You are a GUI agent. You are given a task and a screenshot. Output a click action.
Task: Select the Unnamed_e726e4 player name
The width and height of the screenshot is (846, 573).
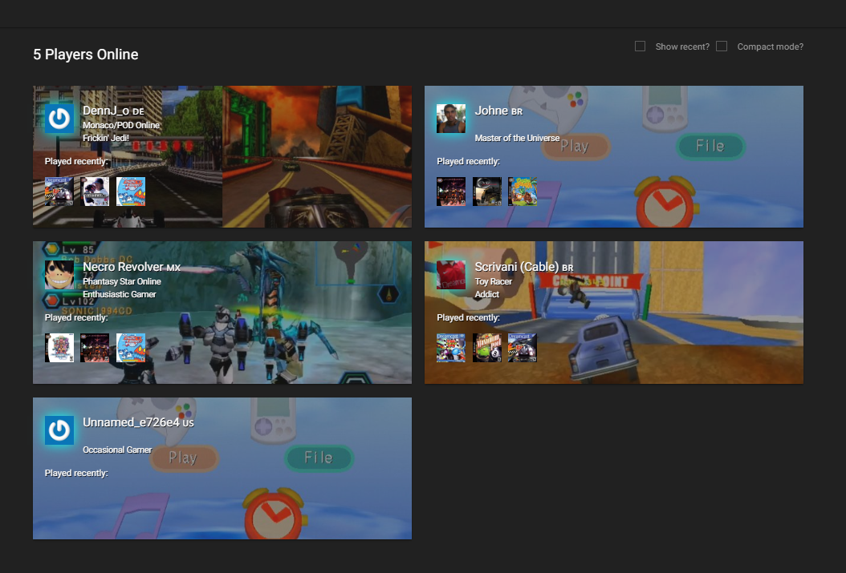coord(131,422)
